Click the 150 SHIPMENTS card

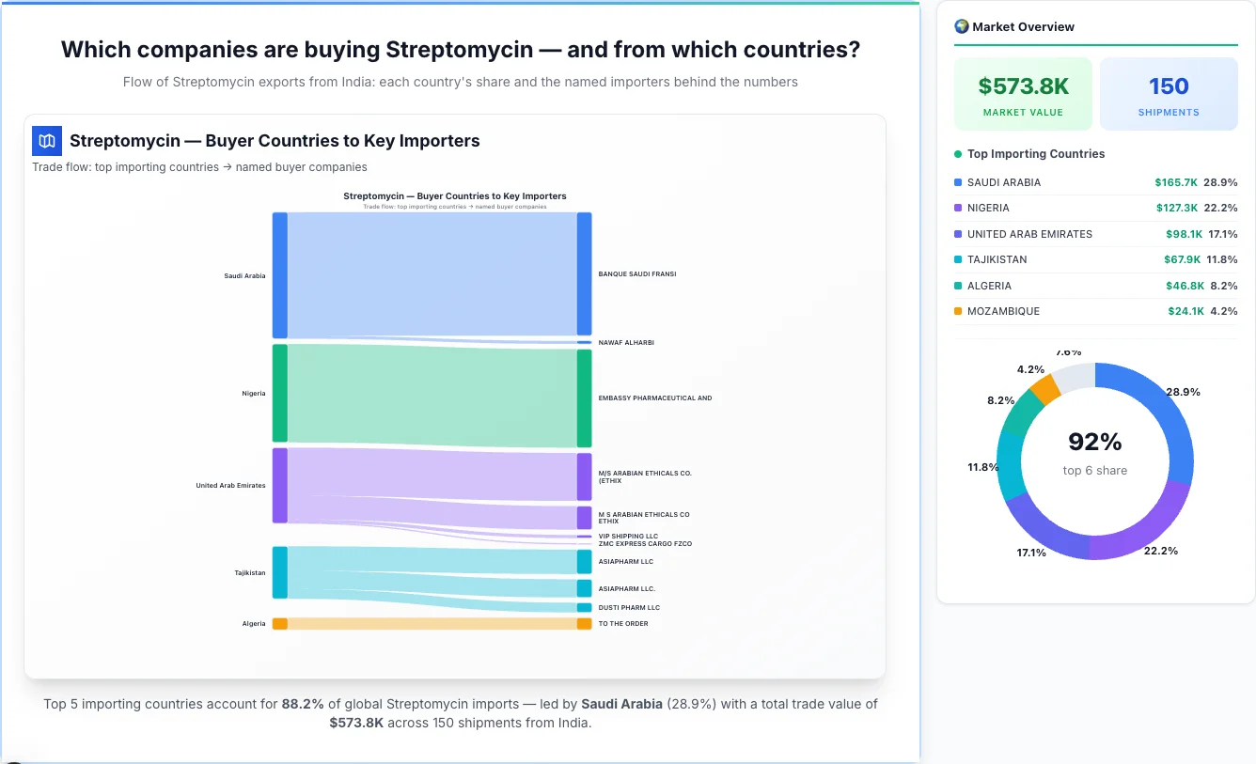[1169, 93]
